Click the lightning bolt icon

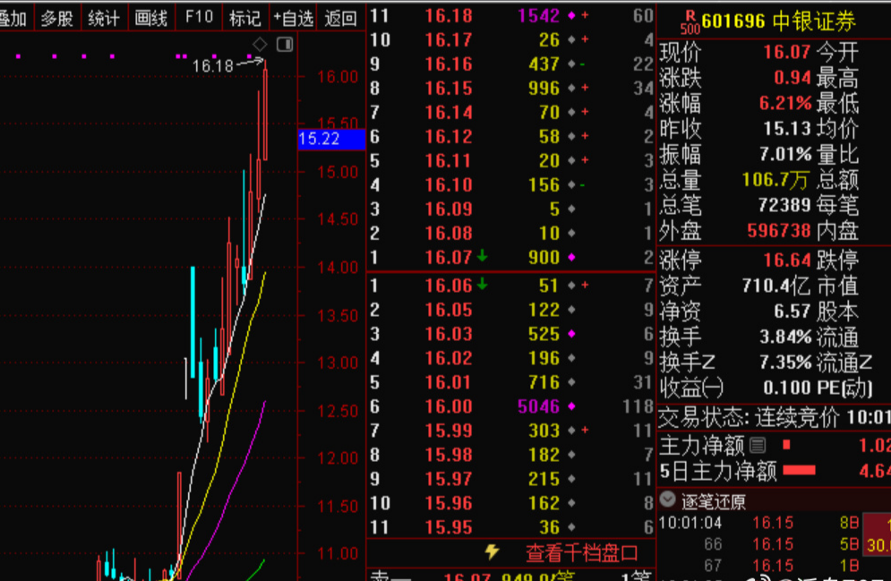click(x=493, y=551)
